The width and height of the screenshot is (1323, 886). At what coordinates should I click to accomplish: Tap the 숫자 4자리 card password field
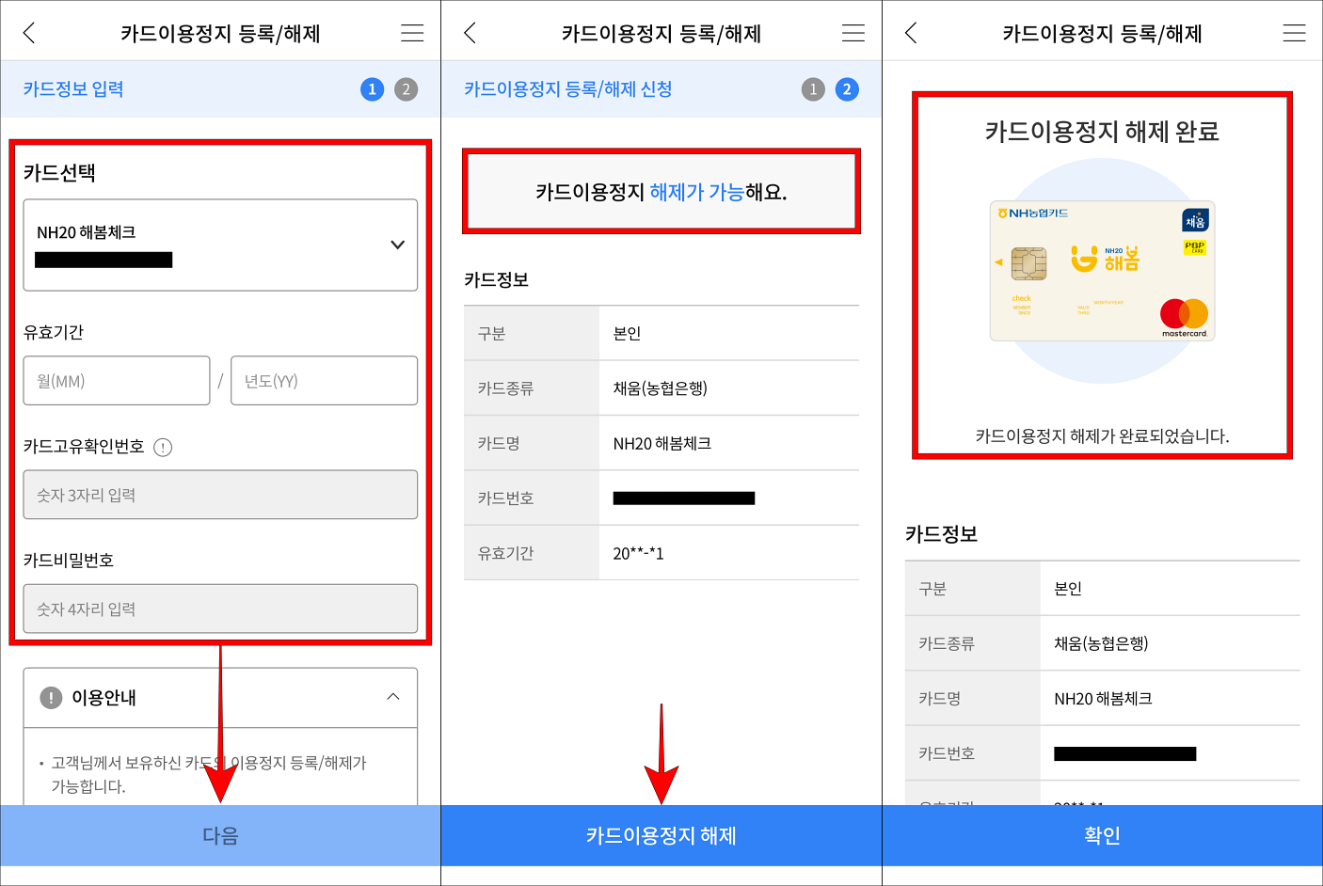click(x=219, y=609)
